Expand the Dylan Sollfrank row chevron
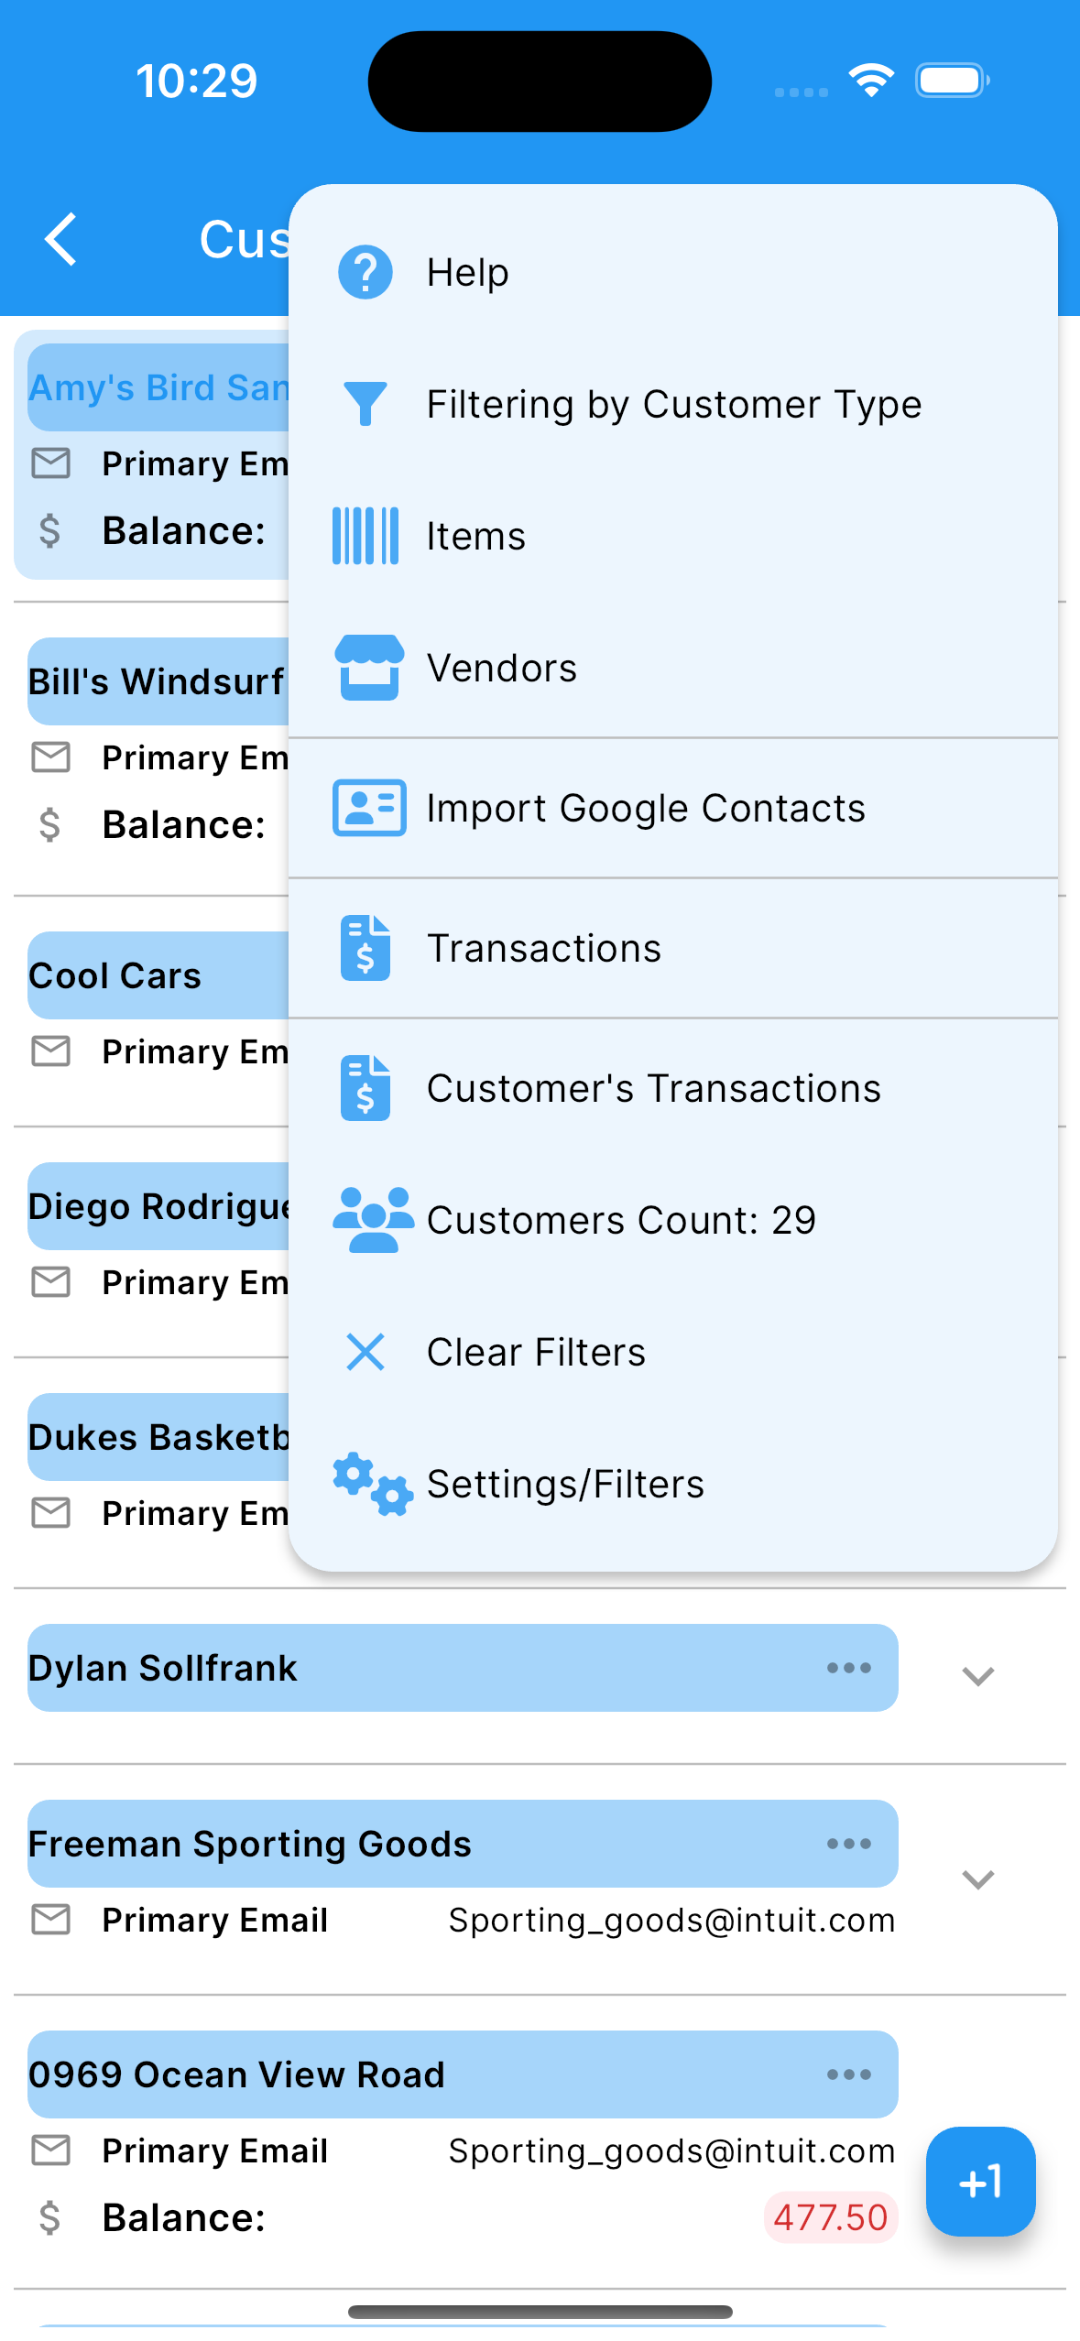 [x=977, y=1676]
